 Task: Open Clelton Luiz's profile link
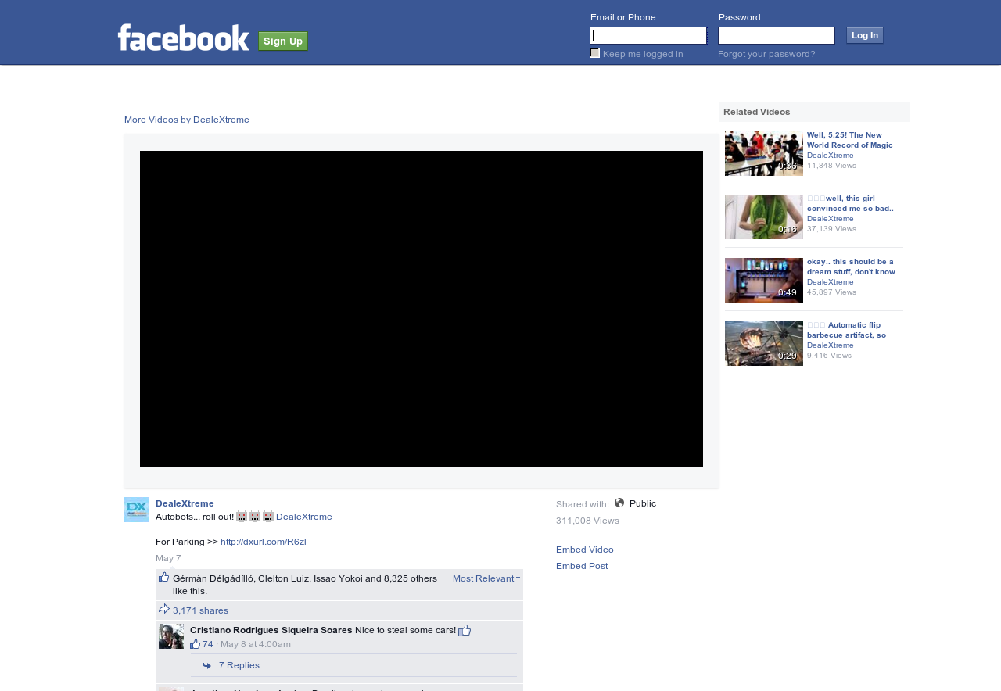pos(283,578)
